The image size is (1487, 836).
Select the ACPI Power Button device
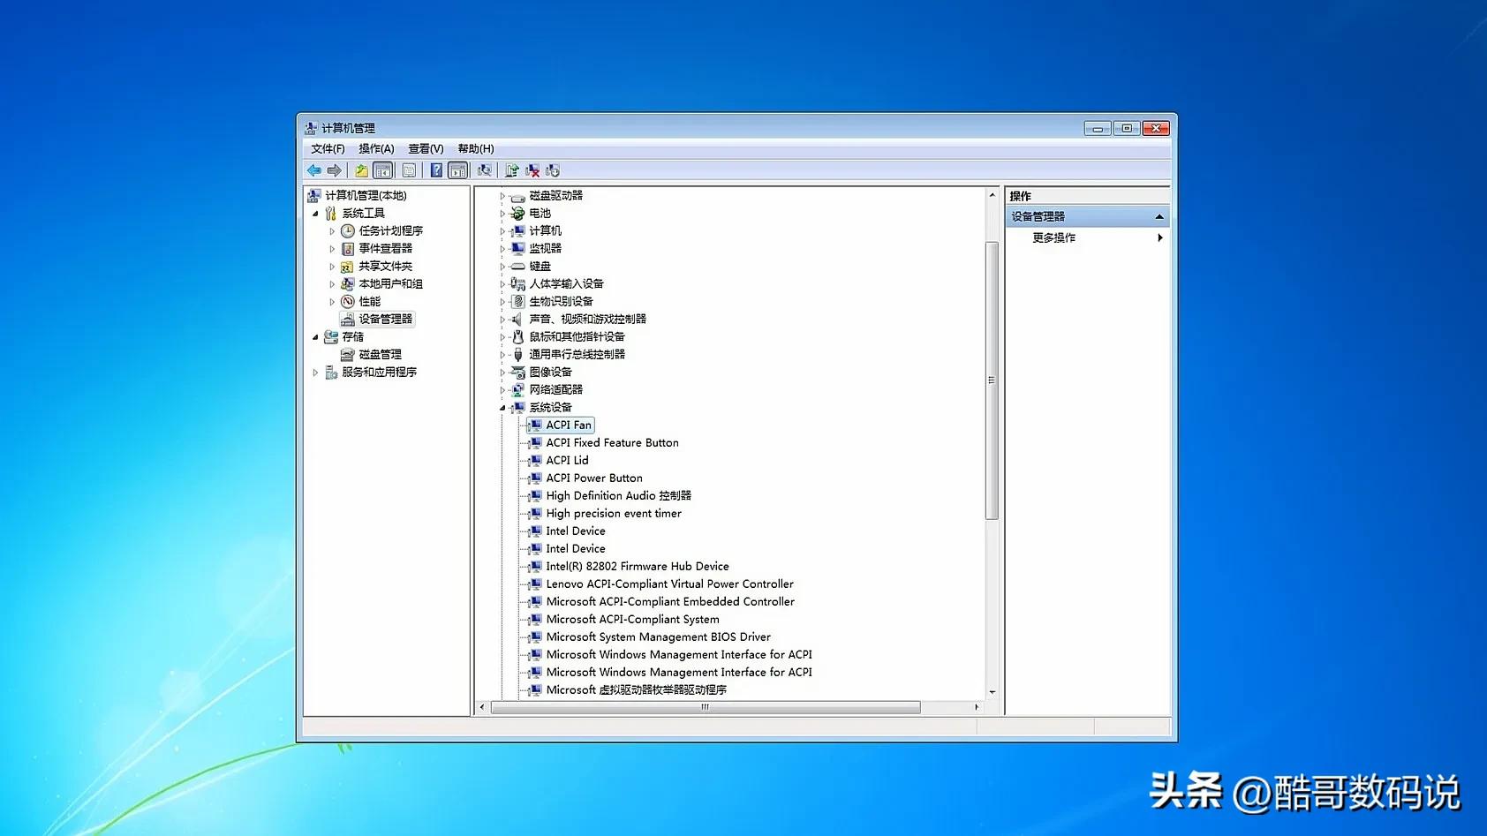(x=594, y=478)
